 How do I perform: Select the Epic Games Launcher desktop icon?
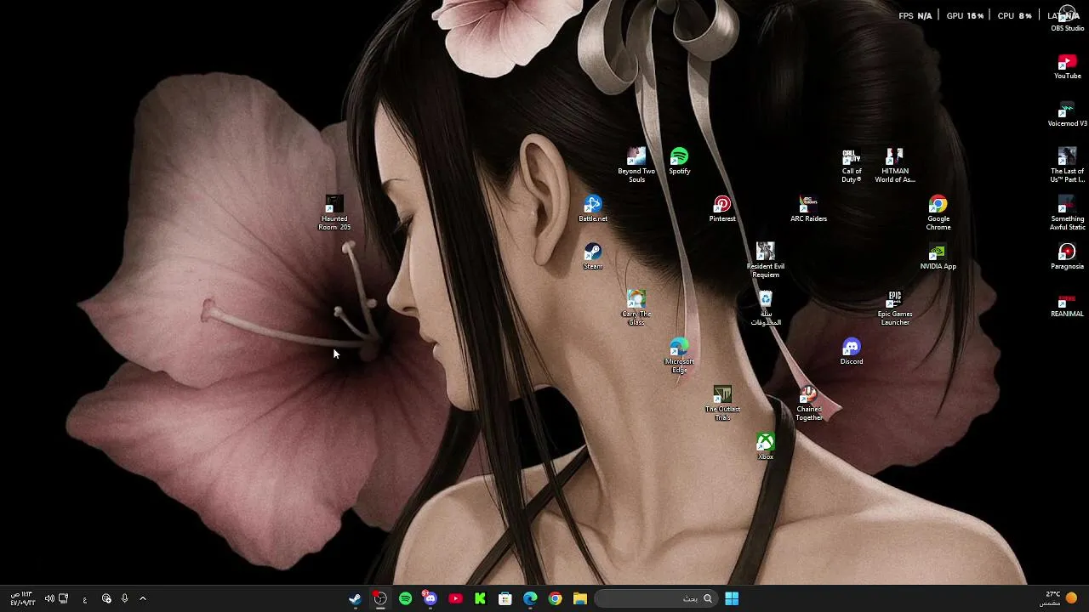coord(895,308)
